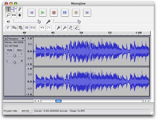Adjust the Moonglow track gain slider
The image size is (157, 121).
15,56
